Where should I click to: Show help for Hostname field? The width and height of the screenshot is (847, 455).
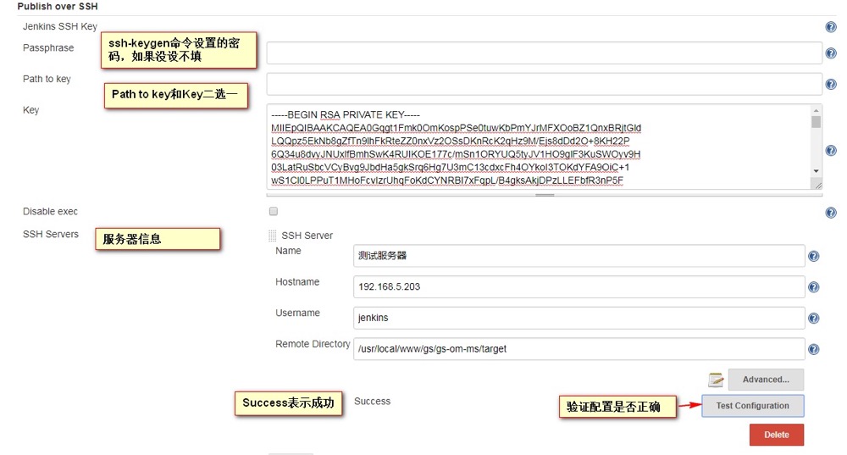pyautogui.click(x=814, y=287)
